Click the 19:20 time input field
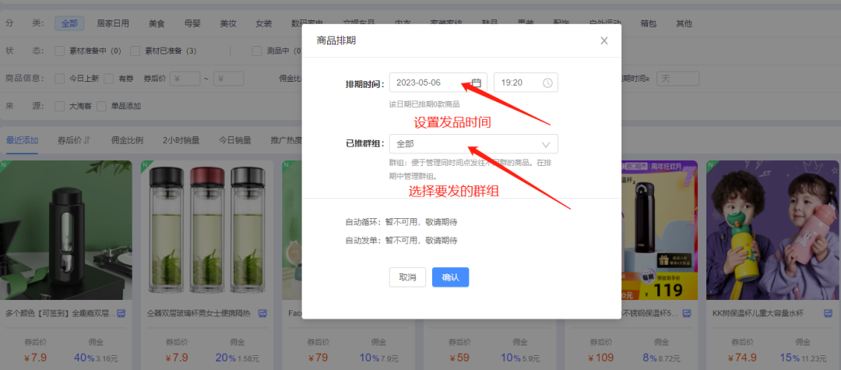 tap(526, 83)
